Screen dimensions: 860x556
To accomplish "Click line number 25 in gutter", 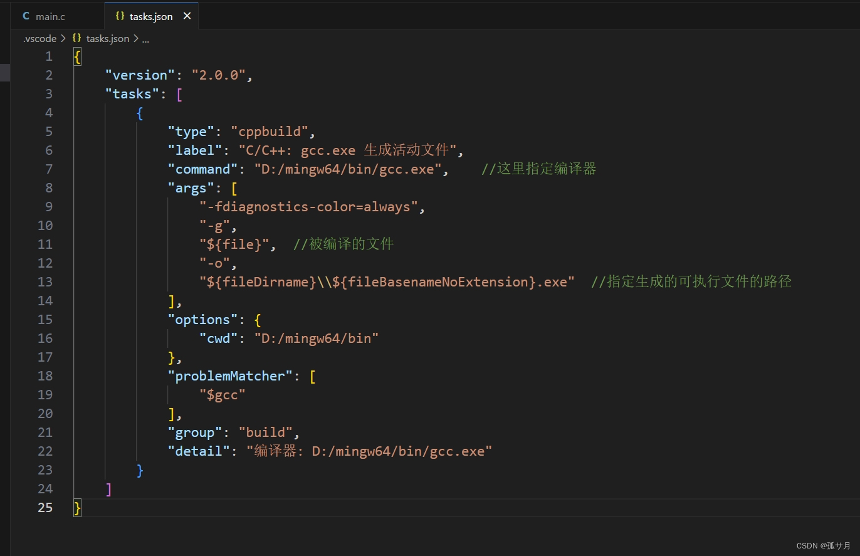I will click(x=45, y=508).
